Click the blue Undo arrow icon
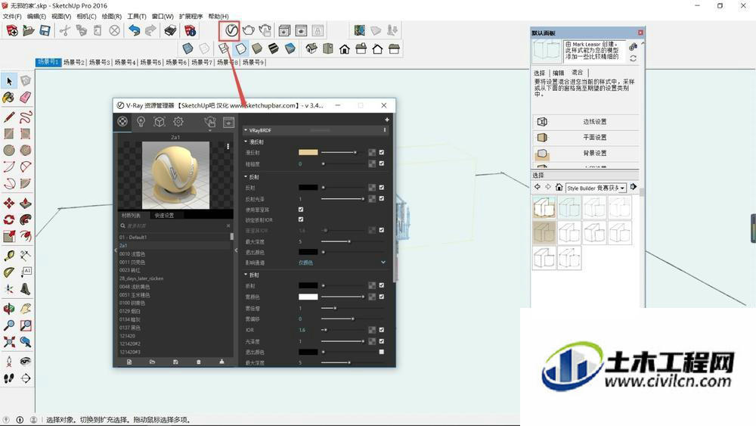Image resolution: width=756 pixels, height=426 pixels. [134, 31]
